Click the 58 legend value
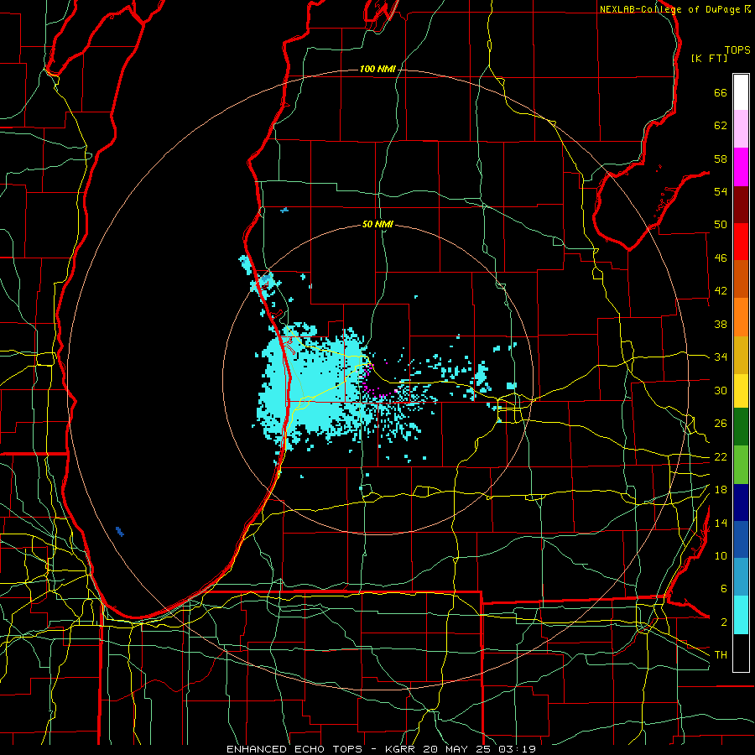Screen dimensions: 755x755 click(721, 159)
